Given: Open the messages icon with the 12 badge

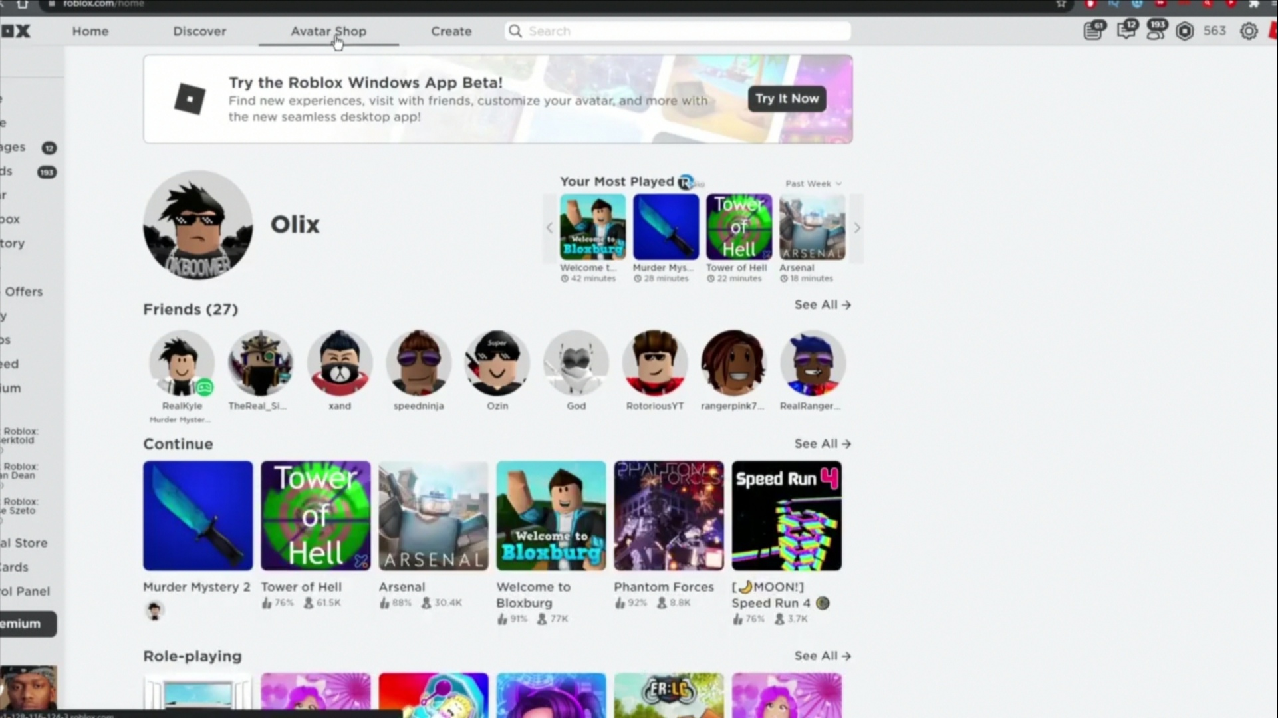Looking at the screenshot, I should tap(1126, 31).
